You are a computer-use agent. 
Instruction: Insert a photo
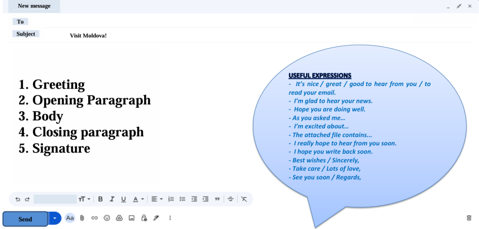point(132,218)
